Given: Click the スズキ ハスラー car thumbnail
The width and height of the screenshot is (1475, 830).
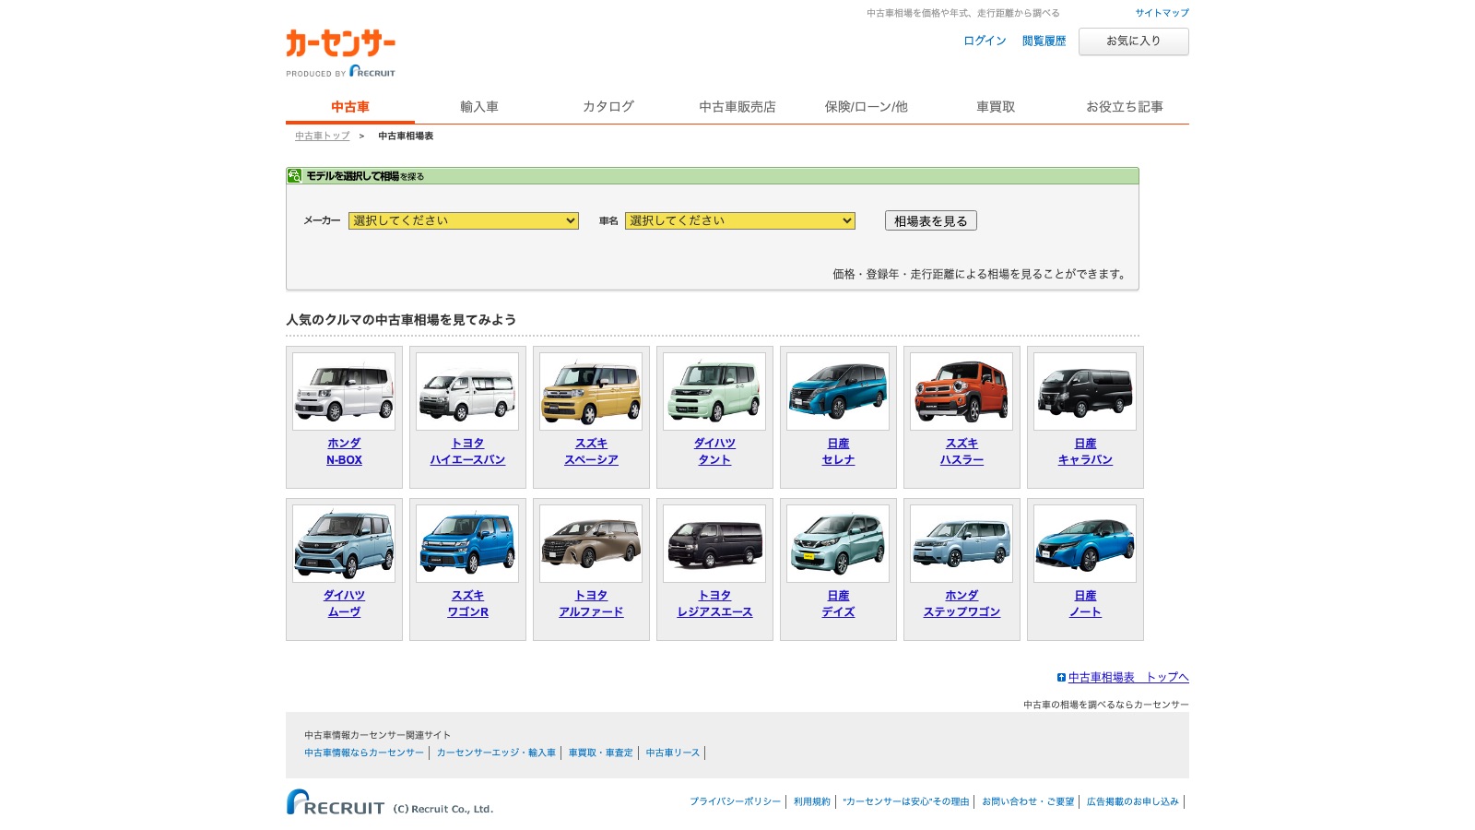Looking at the screenshot, I should [x=962, y=391].
